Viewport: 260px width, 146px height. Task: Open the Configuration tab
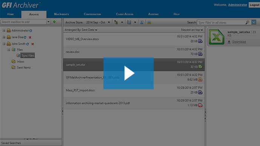(92, 14)
